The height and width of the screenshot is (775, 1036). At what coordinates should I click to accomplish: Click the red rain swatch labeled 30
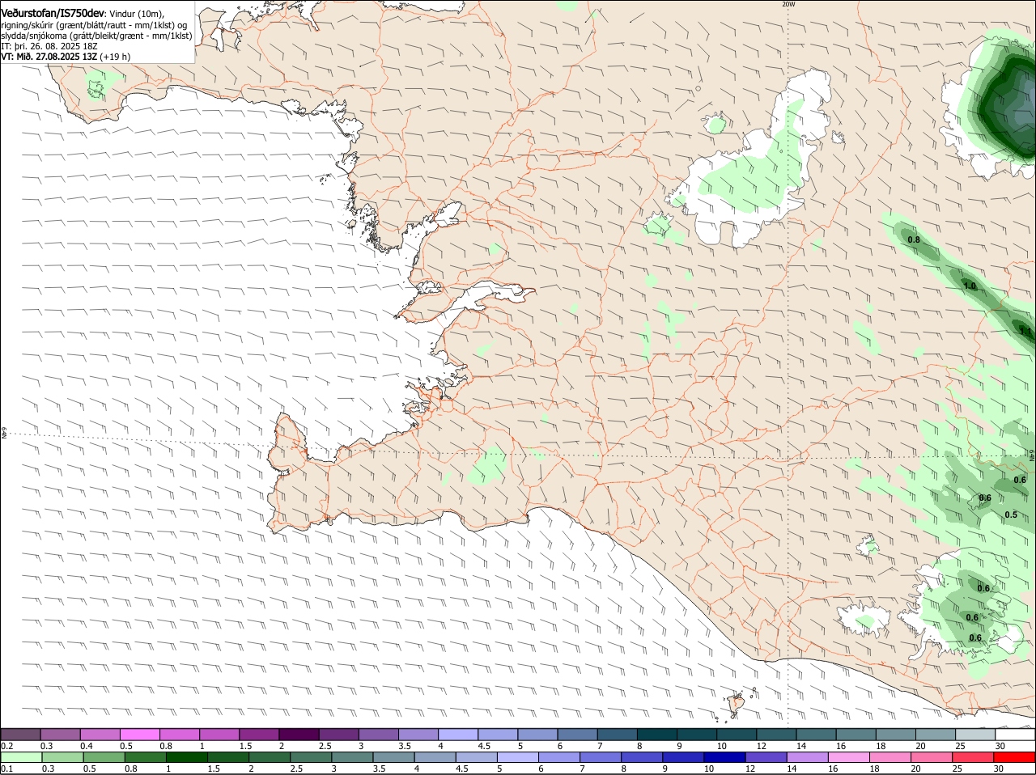click(1014, 757)
